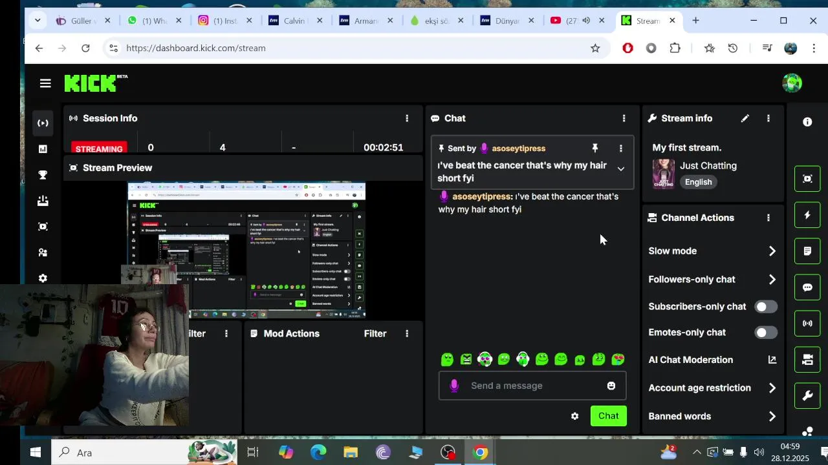Open the download tray sidebar icon
Viewport: 828px width, 465px height.
coord(43,200)
